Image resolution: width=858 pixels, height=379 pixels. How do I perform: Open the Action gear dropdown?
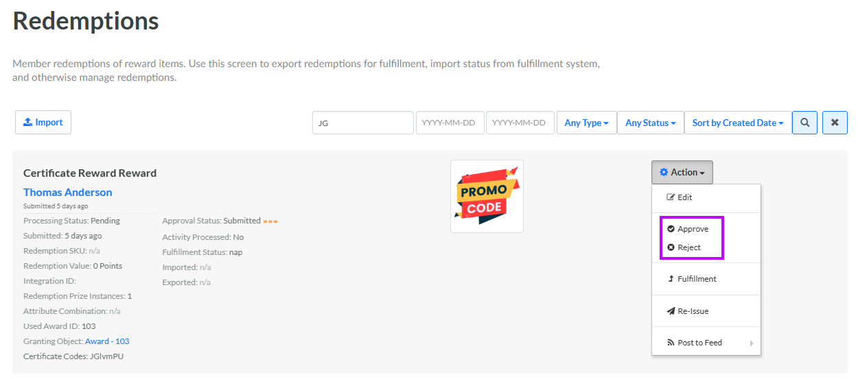[x=682, y=173]
